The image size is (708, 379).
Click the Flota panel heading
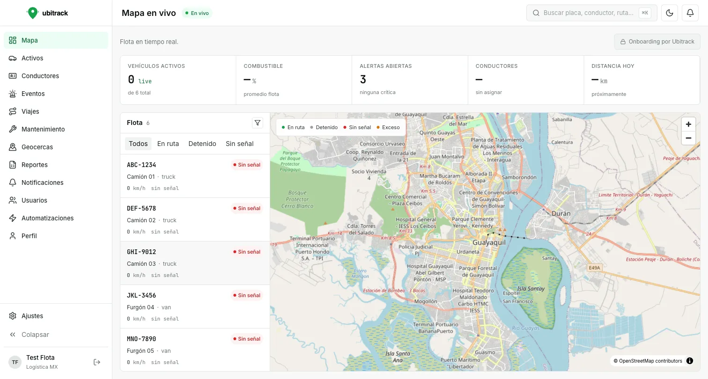tap(134, 123)
